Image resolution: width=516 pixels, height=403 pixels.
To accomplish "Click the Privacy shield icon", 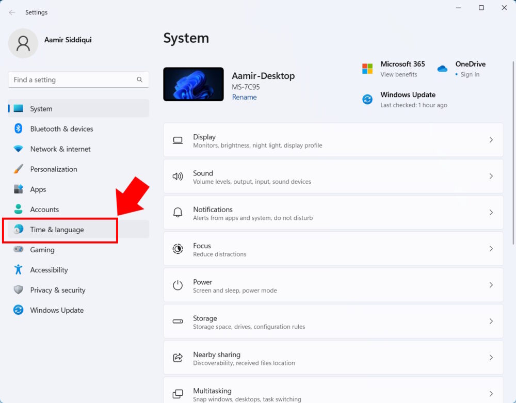I will click(x=19, y=289).
